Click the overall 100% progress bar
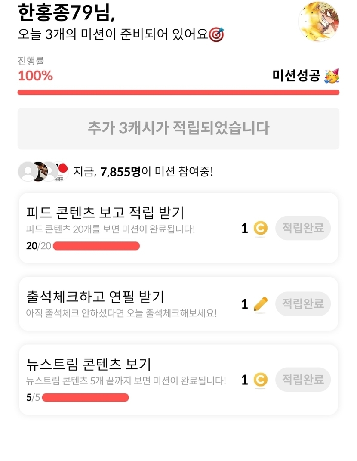This screenshot has width=357, height=461. [178, 92]
